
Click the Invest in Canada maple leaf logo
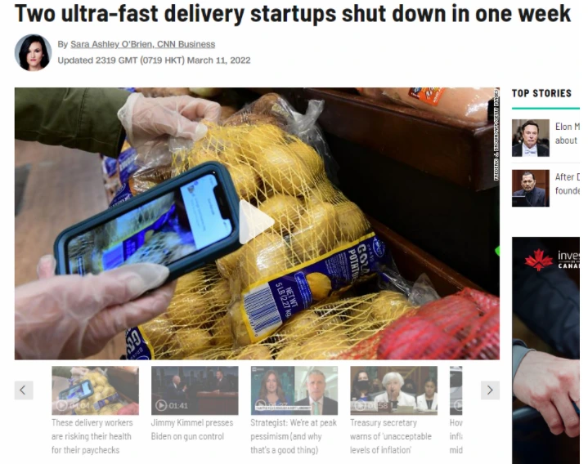(x=538, y=260)
